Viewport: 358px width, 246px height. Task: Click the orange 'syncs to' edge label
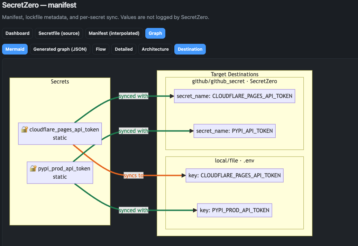click(134, 175)
